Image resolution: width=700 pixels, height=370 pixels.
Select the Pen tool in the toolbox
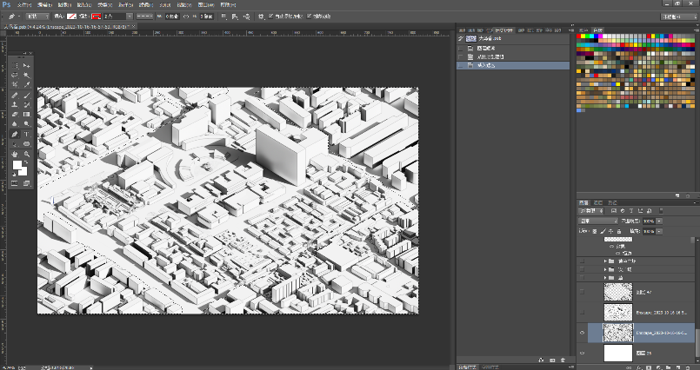pos(16,134)
